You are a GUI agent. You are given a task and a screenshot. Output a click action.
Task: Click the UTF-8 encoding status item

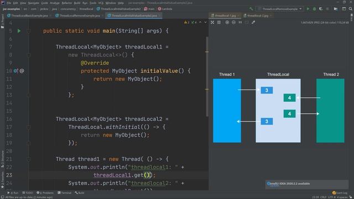point(332,197)
